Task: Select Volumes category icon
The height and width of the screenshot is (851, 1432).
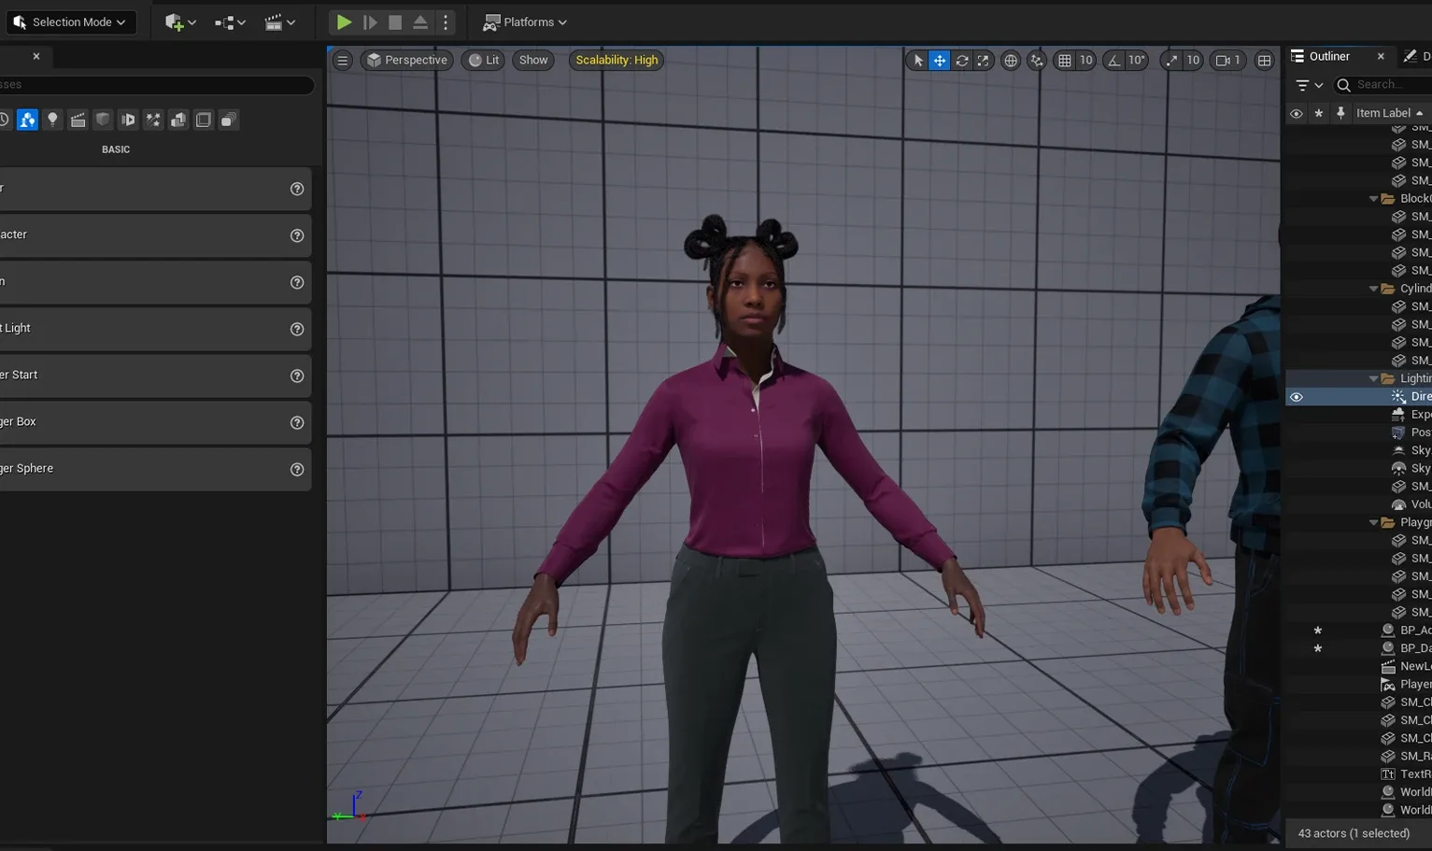Action: pos(203,120)
